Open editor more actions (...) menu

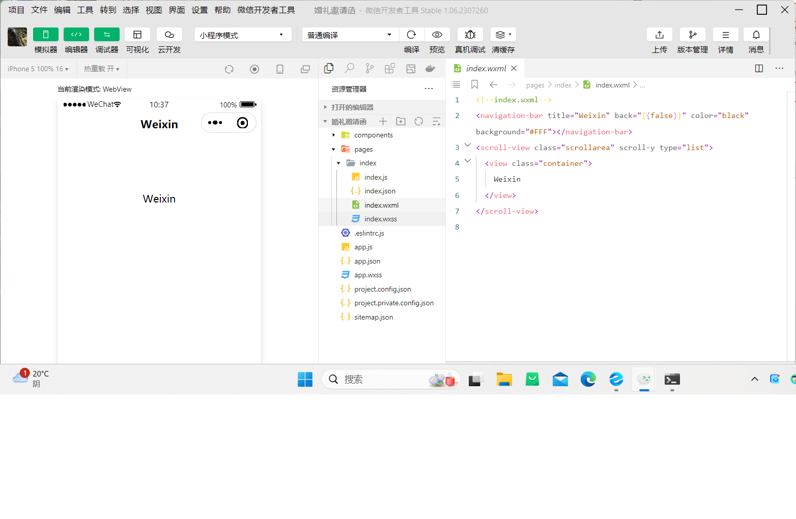[779, 68]
